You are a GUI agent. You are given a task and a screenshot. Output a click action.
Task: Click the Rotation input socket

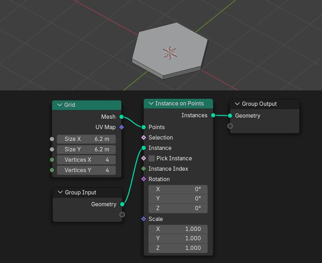pos(144,179)
